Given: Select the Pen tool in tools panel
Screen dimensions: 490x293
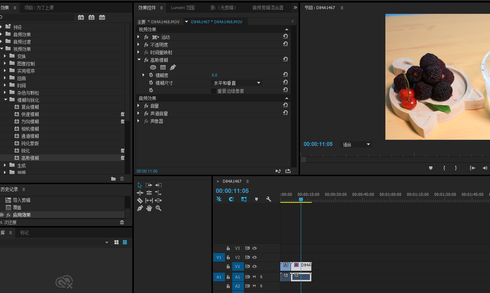Looking at the screenshot, I should (x=140, y=208).
